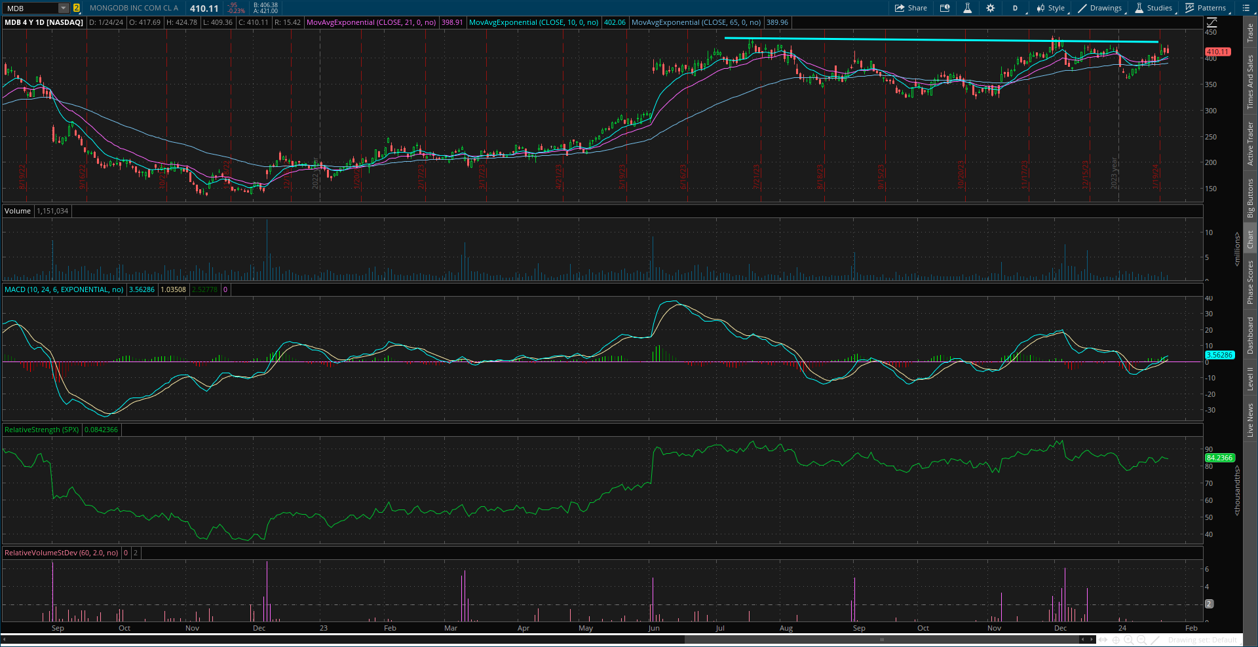1258x647 pixels.
Task: Click the scroll right arrow on time scrollbar
Action: coord(1092,640)
